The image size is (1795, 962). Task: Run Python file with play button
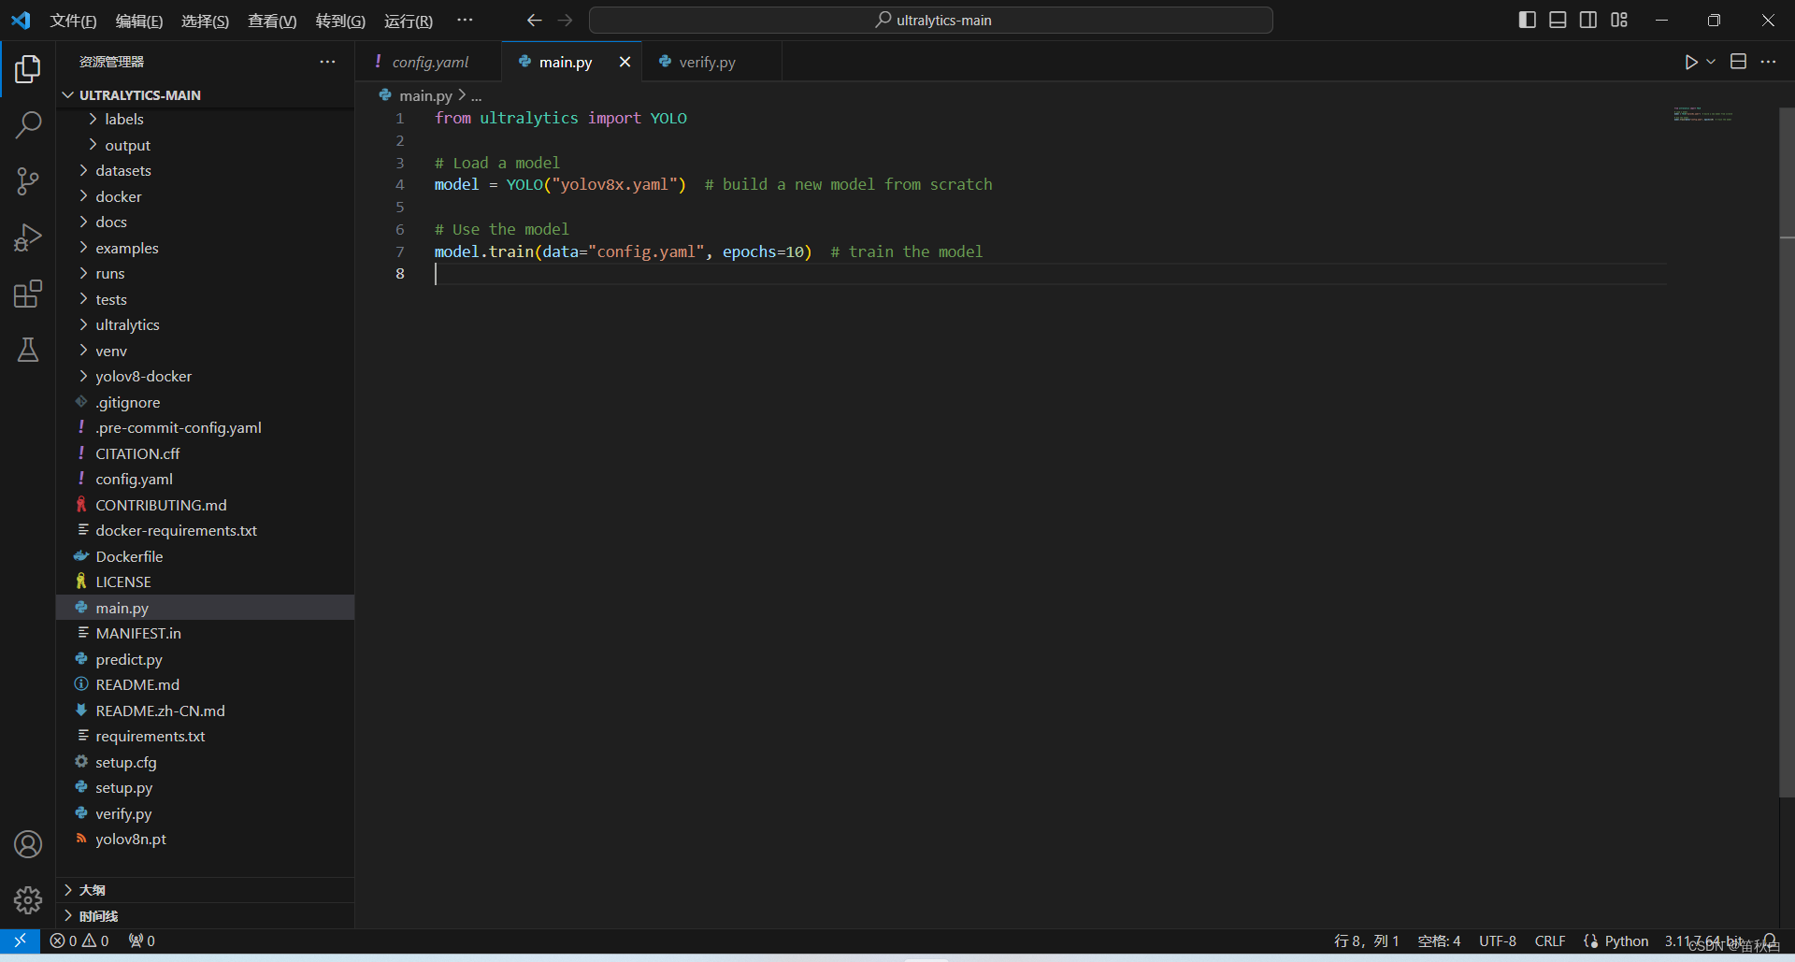[x=1690, y=62]
